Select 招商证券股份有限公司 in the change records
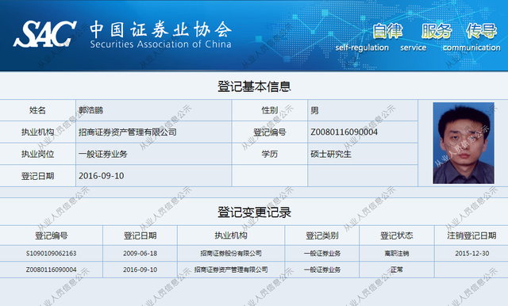The height and width of the screenshot is (306, 508). 231,253
